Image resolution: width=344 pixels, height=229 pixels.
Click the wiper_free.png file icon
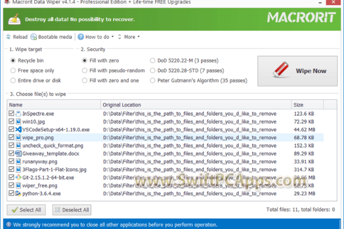[19, 186]
